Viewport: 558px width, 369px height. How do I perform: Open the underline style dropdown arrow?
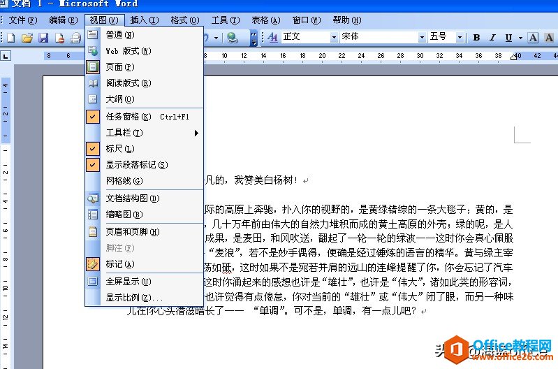pyautogui.click(x=520, y=38)
